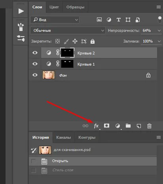Create a new layer icon

point(139,126)
